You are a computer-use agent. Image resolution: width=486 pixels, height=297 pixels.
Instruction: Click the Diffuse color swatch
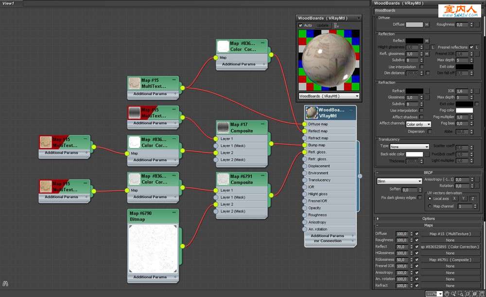pyautogui.click(x=415, y=24)
